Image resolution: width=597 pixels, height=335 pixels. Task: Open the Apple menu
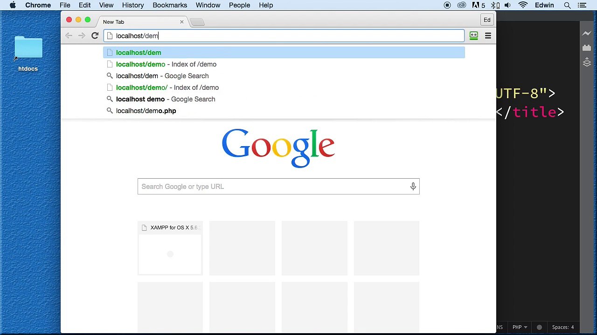coord(13,5)
